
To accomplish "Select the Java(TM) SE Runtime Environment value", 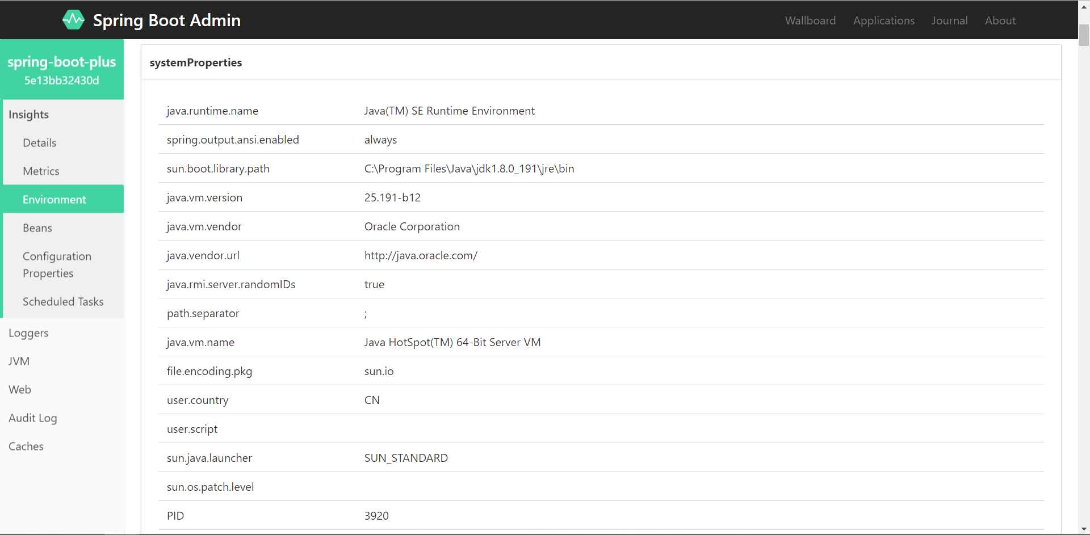I will pyautogui.click(x=450, y=111).
